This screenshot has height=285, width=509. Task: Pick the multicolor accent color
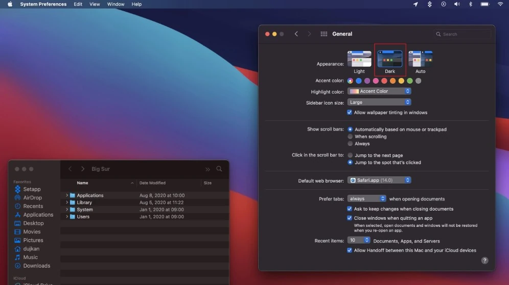[350, 81]
